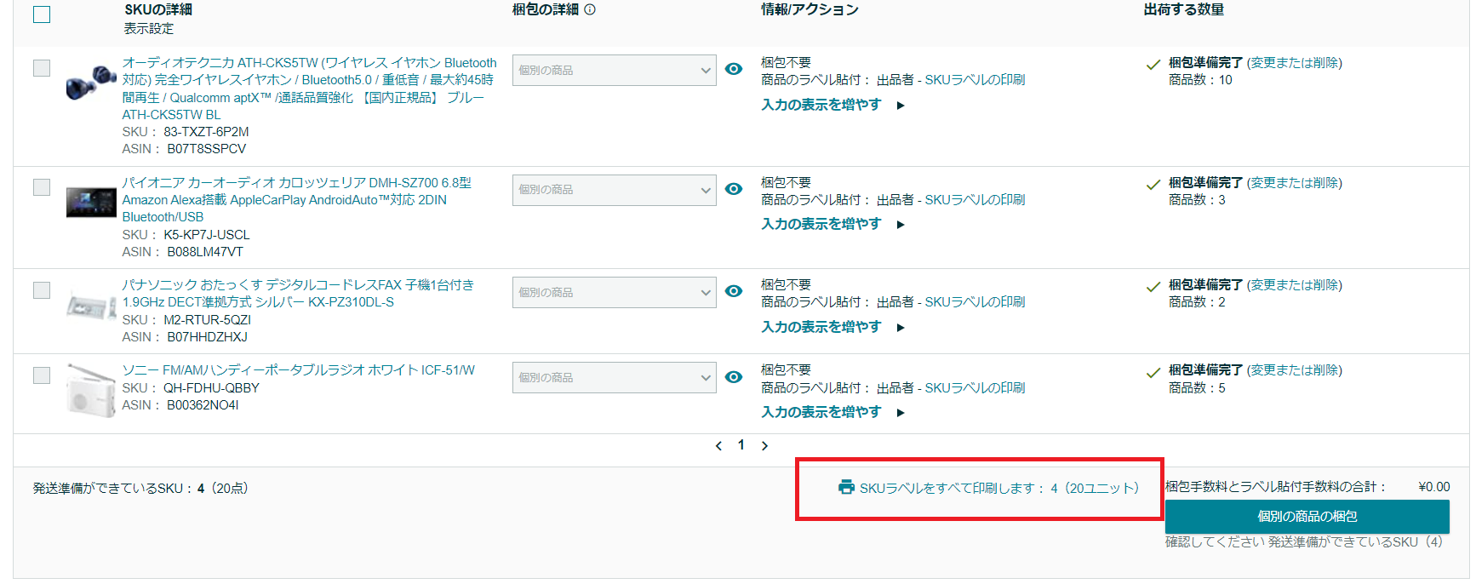Click the 個別の商品の梱包 button
The height and width of the screenshot is (584, 1476).
[x=1307, y=517]
